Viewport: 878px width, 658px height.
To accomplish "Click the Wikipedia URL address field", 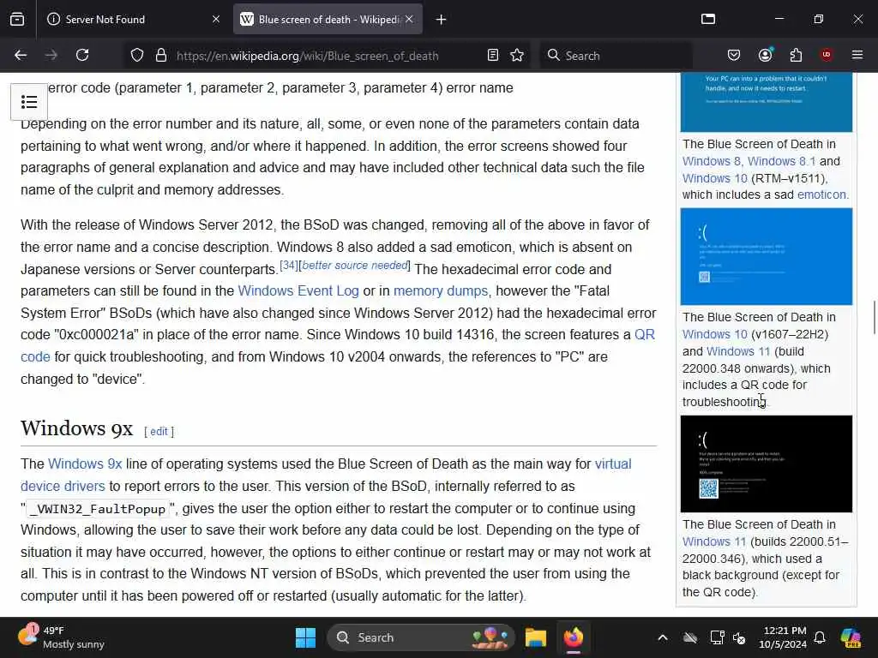I will point(308,56).
